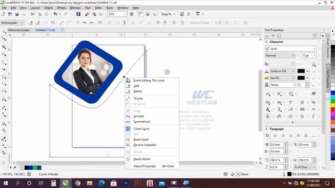Screen dimensions: 335x188
Task: Open File Explorer from the taskbar
Action: click(90, 183)
